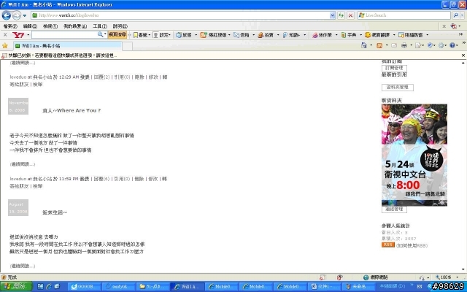Click into the browser address bar
Screen dimensions: 467x292
pyautogui.click(x=180, y=15)
